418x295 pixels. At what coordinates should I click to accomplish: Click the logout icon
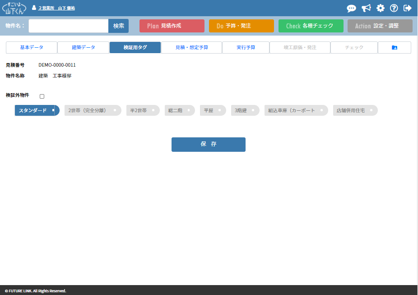(408, 8)
